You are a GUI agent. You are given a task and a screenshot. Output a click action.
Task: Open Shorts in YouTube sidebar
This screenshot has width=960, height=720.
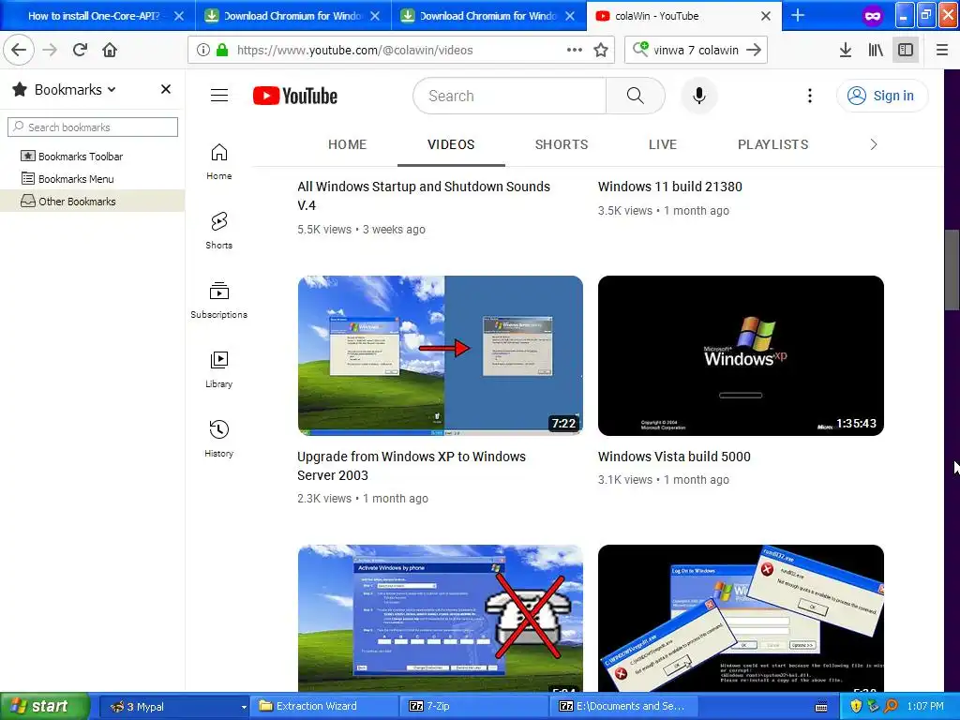[x=219, y=231]
